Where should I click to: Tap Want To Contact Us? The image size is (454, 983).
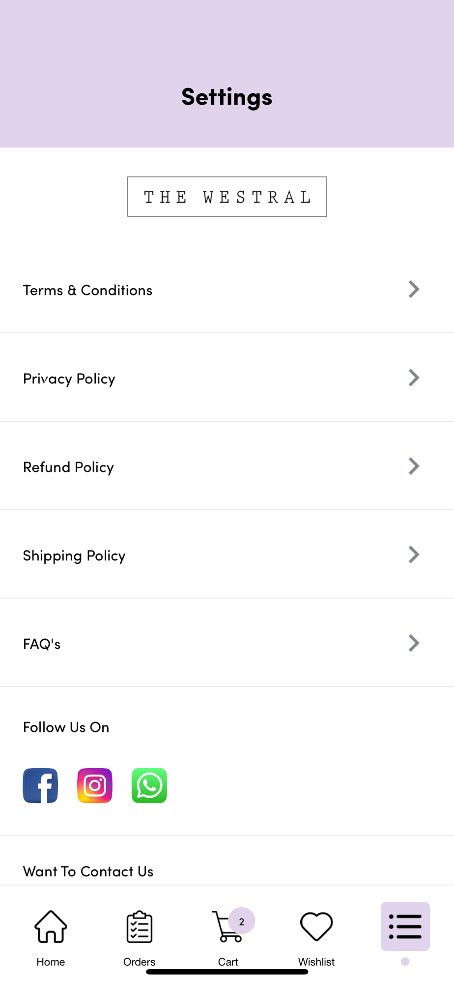tap(88, 871)
